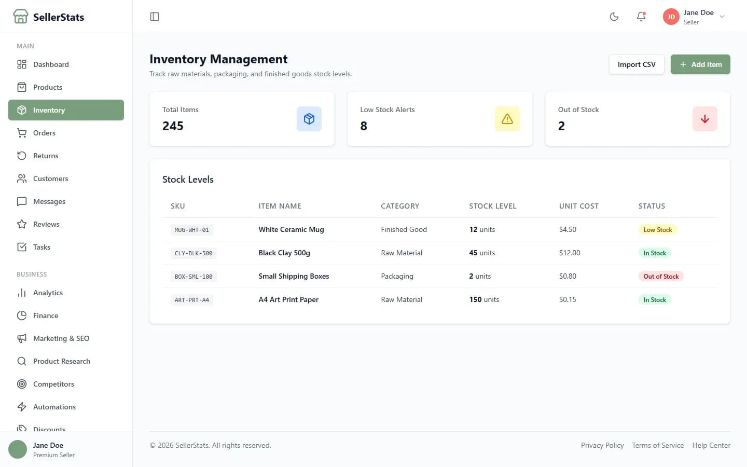Open the Help Center link
The height and width of the screenshot is (467, 747).
point(711,445)
